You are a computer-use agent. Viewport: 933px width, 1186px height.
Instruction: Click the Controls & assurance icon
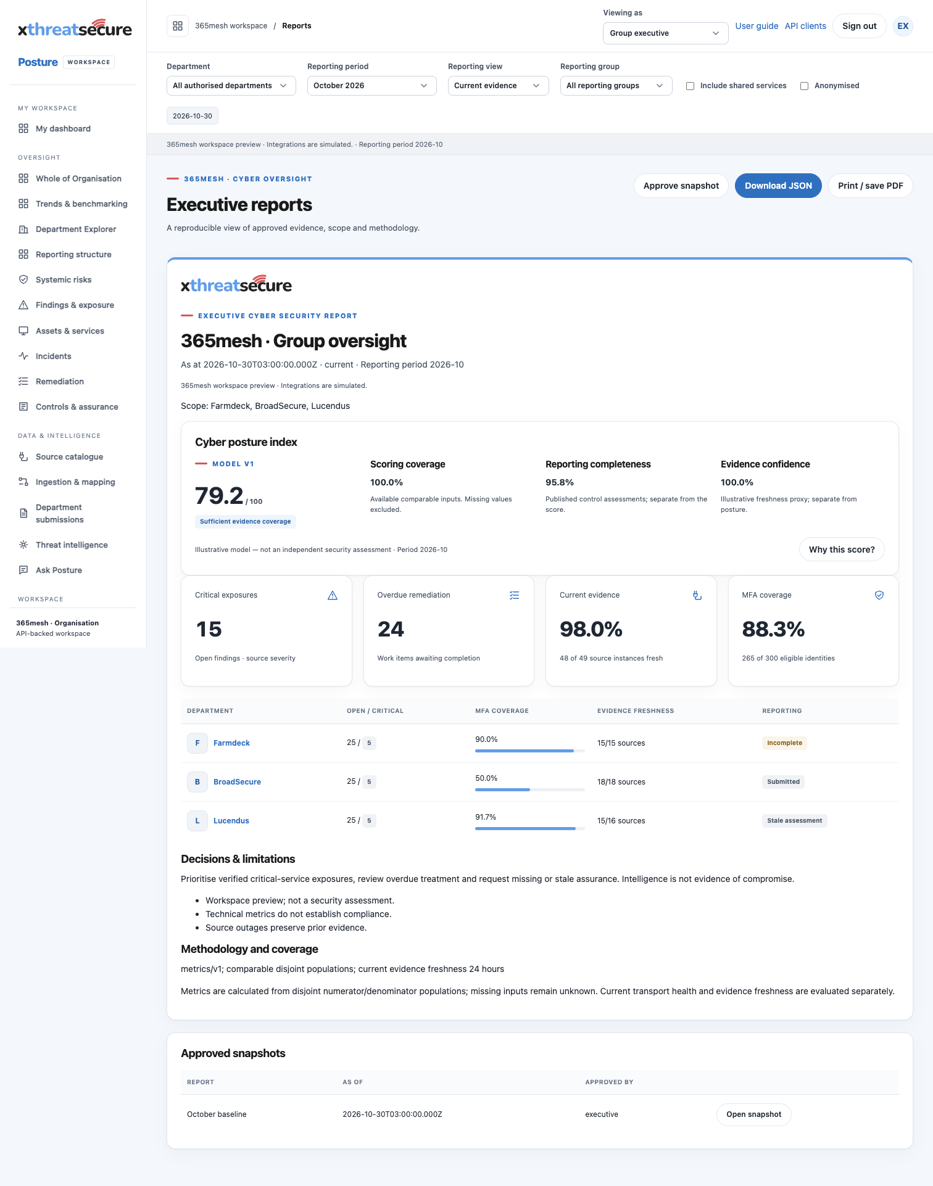[x=23, y=406]
